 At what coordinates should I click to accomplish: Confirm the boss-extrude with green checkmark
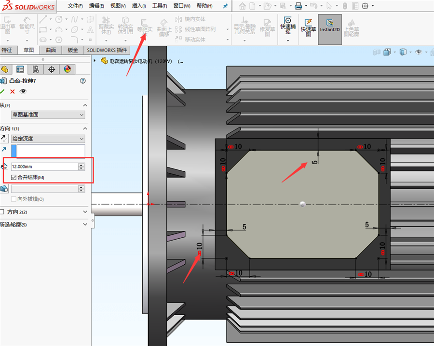click(2, 91)
